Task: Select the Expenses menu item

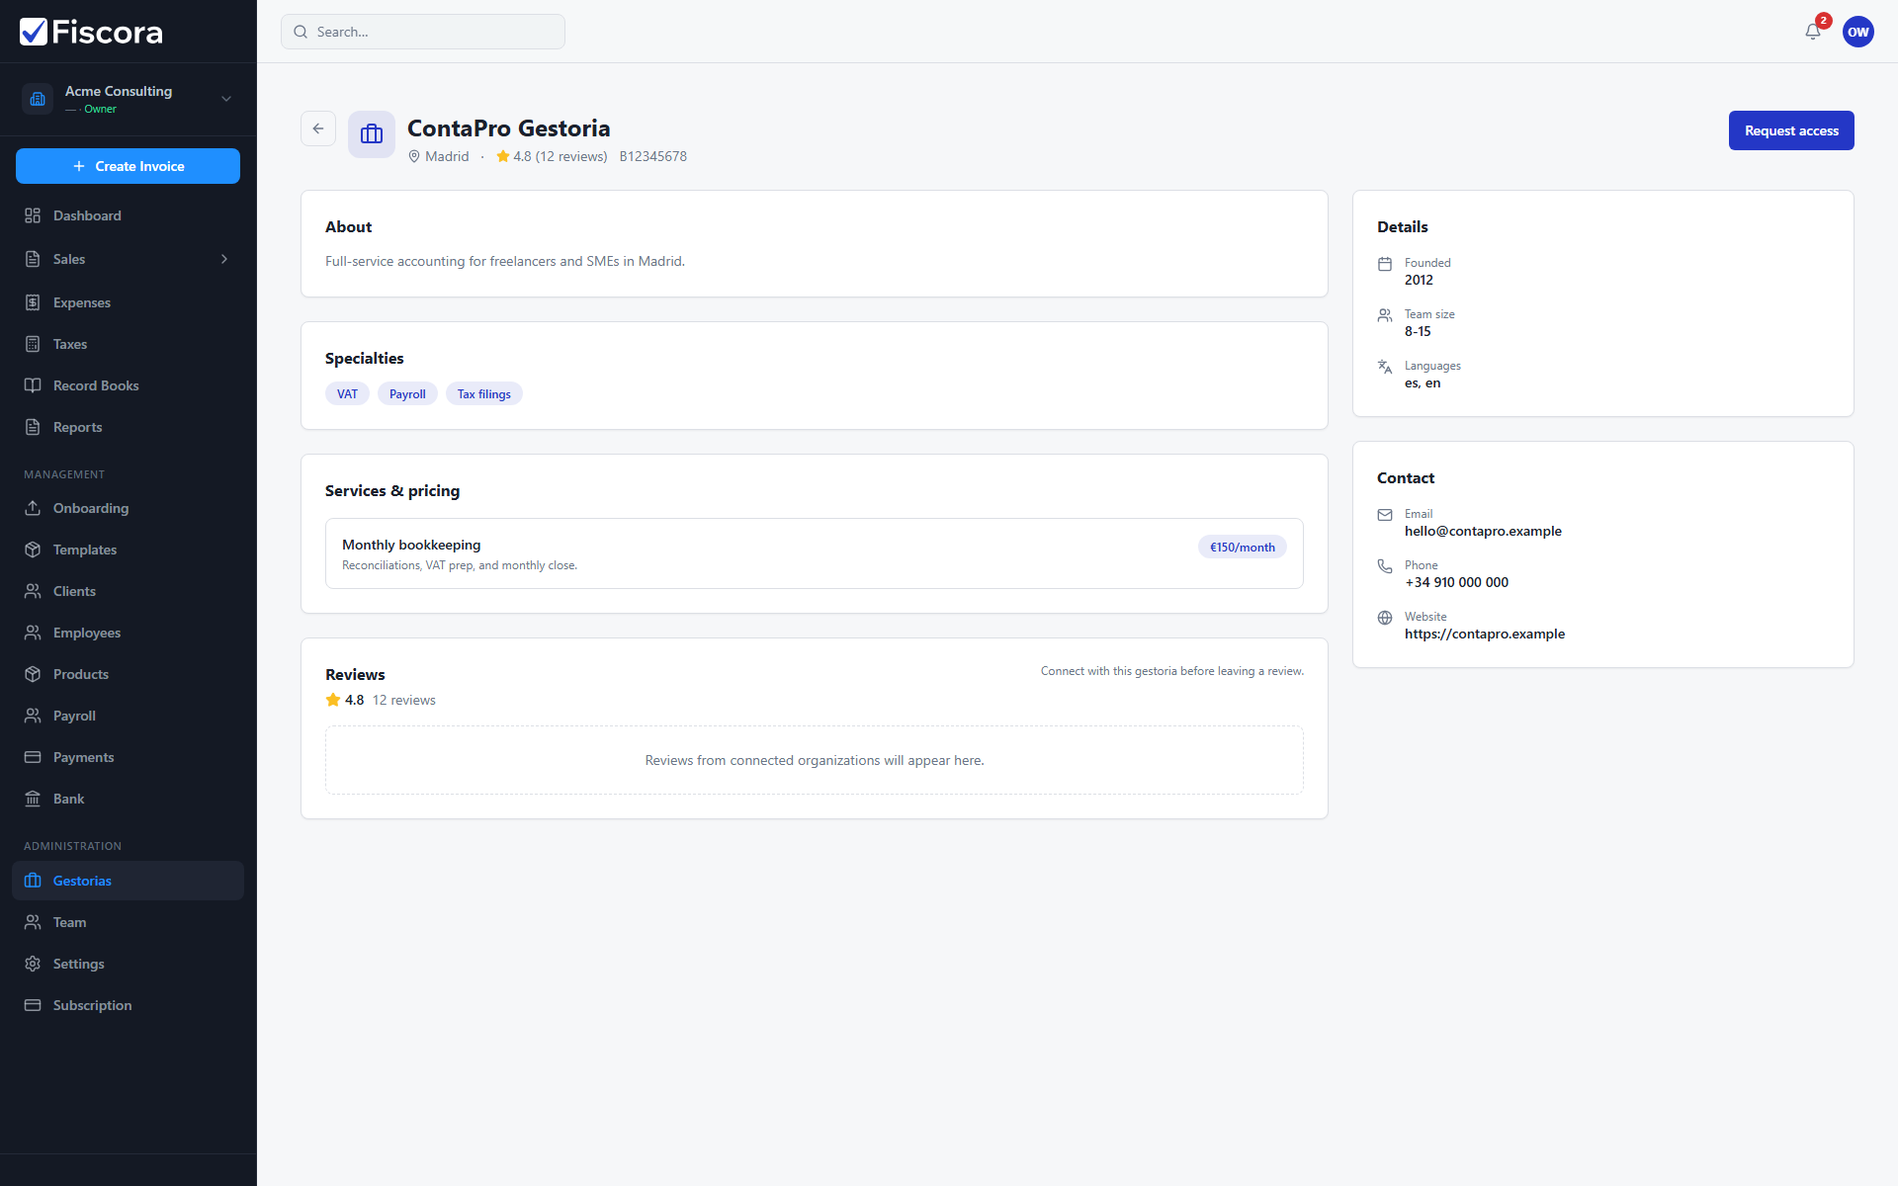Action: tap(128, 302)
